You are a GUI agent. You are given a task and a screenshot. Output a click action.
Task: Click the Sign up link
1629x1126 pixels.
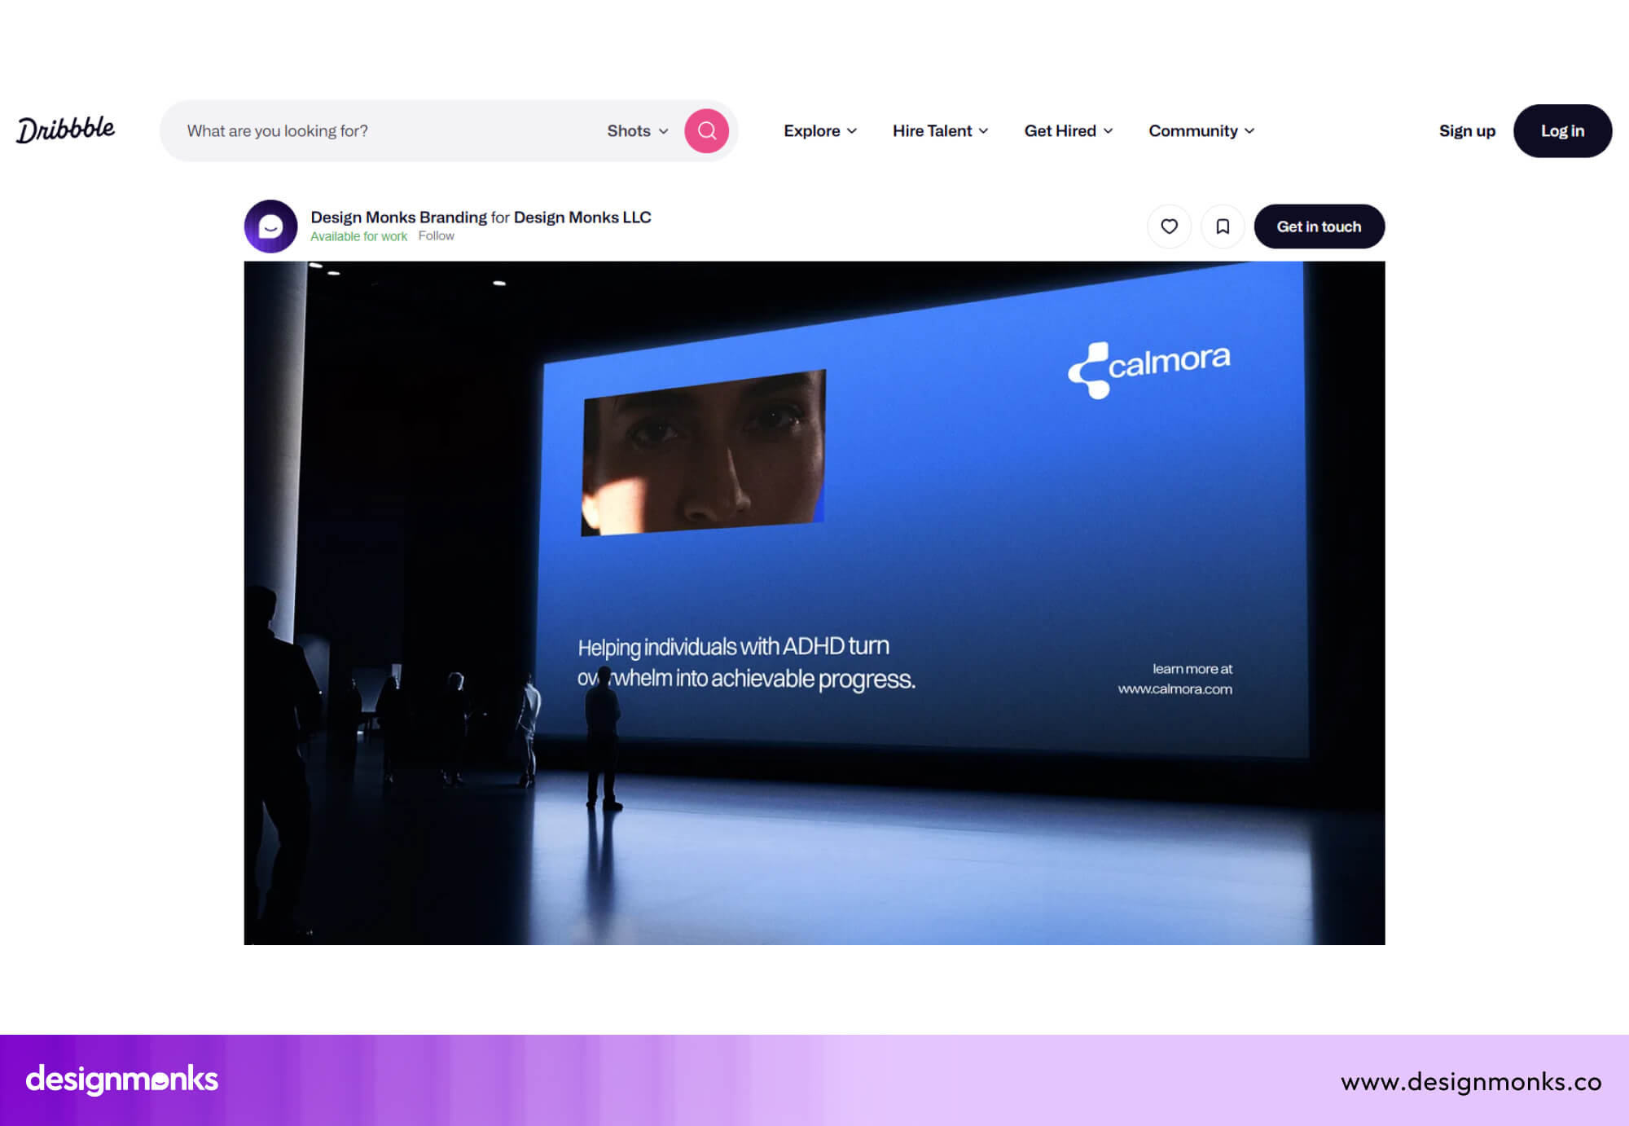[x=1467, y=131]
